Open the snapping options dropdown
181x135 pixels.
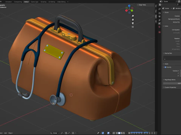click(x=69, y=133)
